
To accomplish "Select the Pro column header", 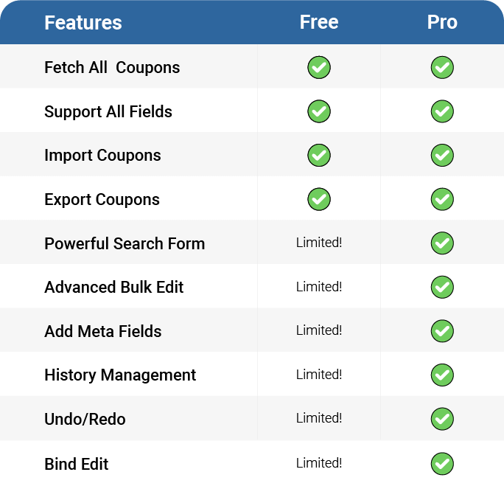I will (442, 22).
